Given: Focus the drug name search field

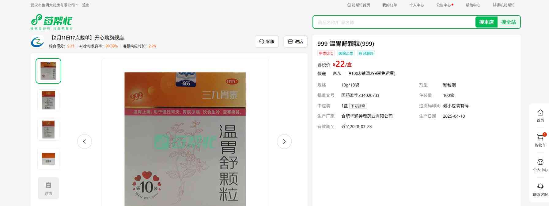Looking at the screenshot, I should pos(394,22).
